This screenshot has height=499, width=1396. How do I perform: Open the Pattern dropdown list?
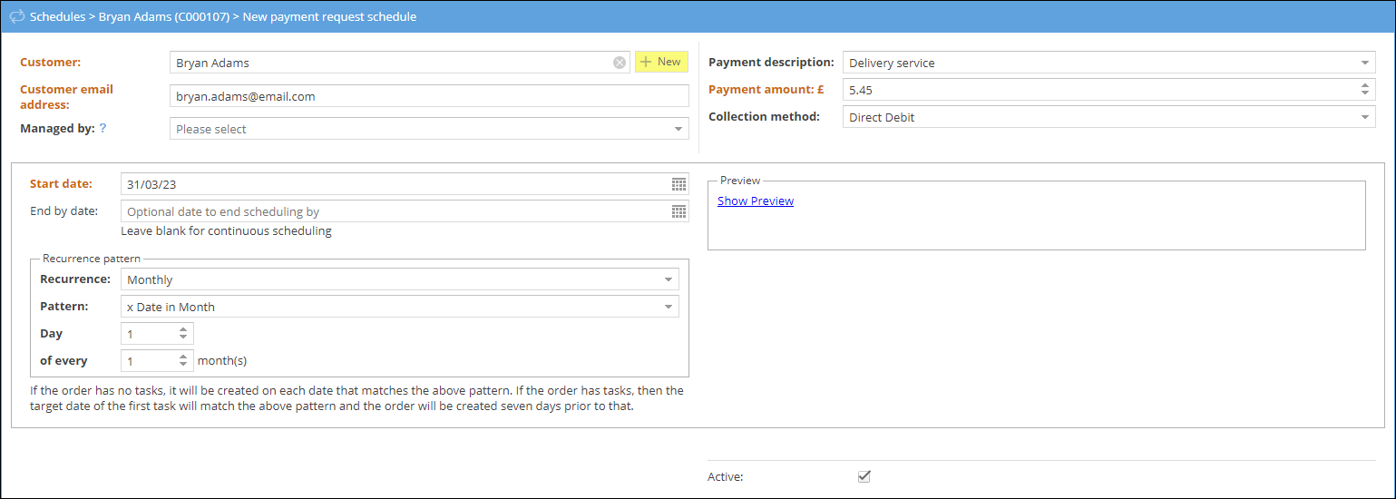[x=669, y=308]
